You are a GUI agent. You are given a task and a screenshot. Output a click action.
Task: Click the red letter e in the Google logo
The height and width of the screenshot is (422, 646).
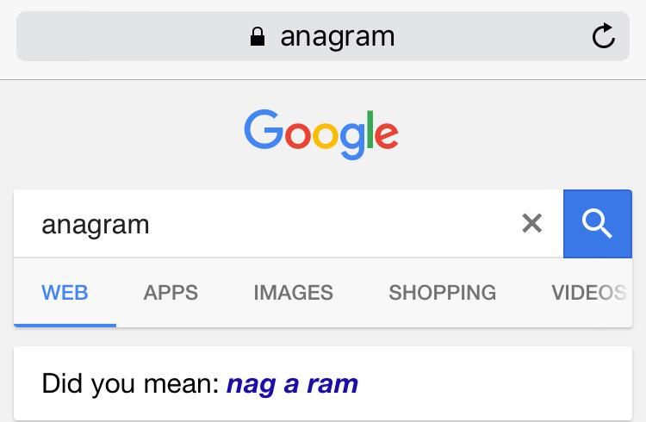pyautogui.click(x=387, y=135)
